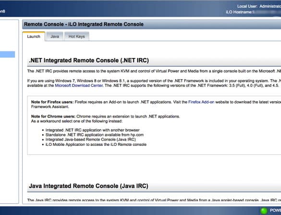
Task: Switch to the Java tab
Action: click(x=55, y=36)
